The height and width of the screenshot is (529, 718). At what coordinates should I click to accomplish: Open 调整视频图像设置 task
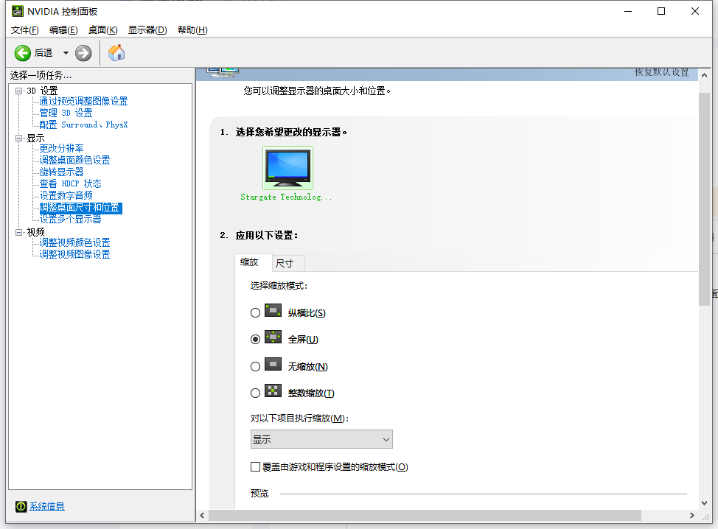point(74,254)
